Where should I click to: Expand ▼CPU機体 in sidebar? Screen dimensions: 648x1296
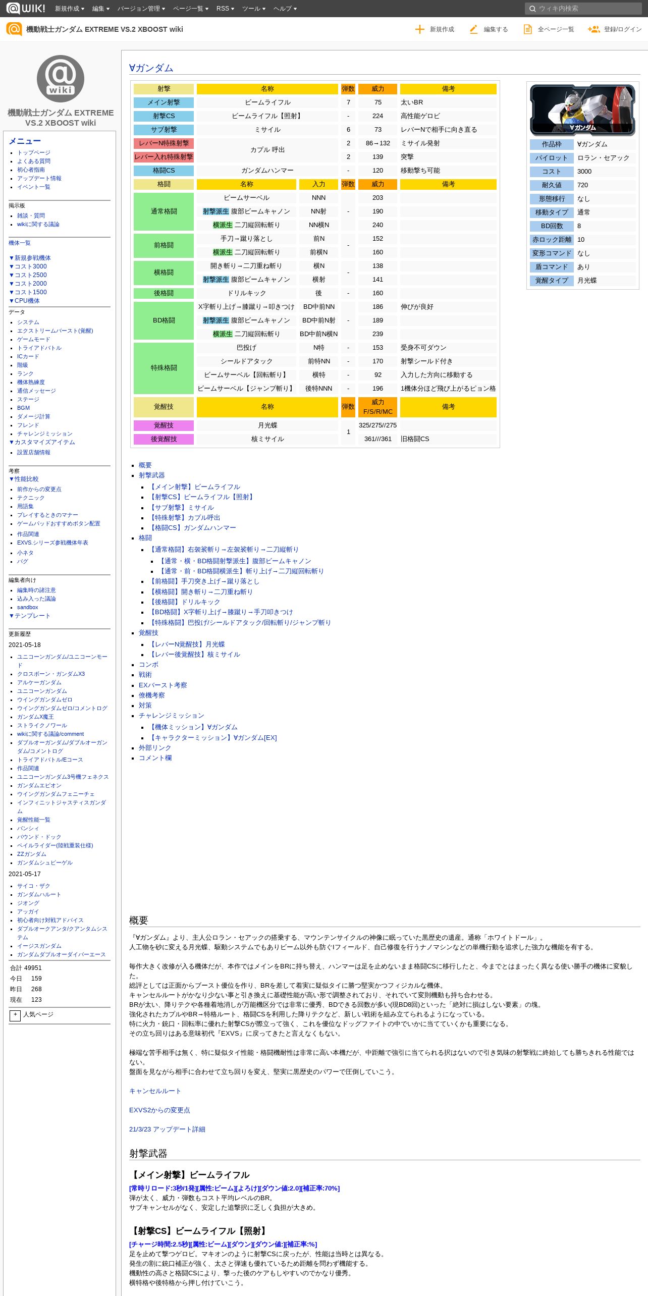click(x=24, y=301)
